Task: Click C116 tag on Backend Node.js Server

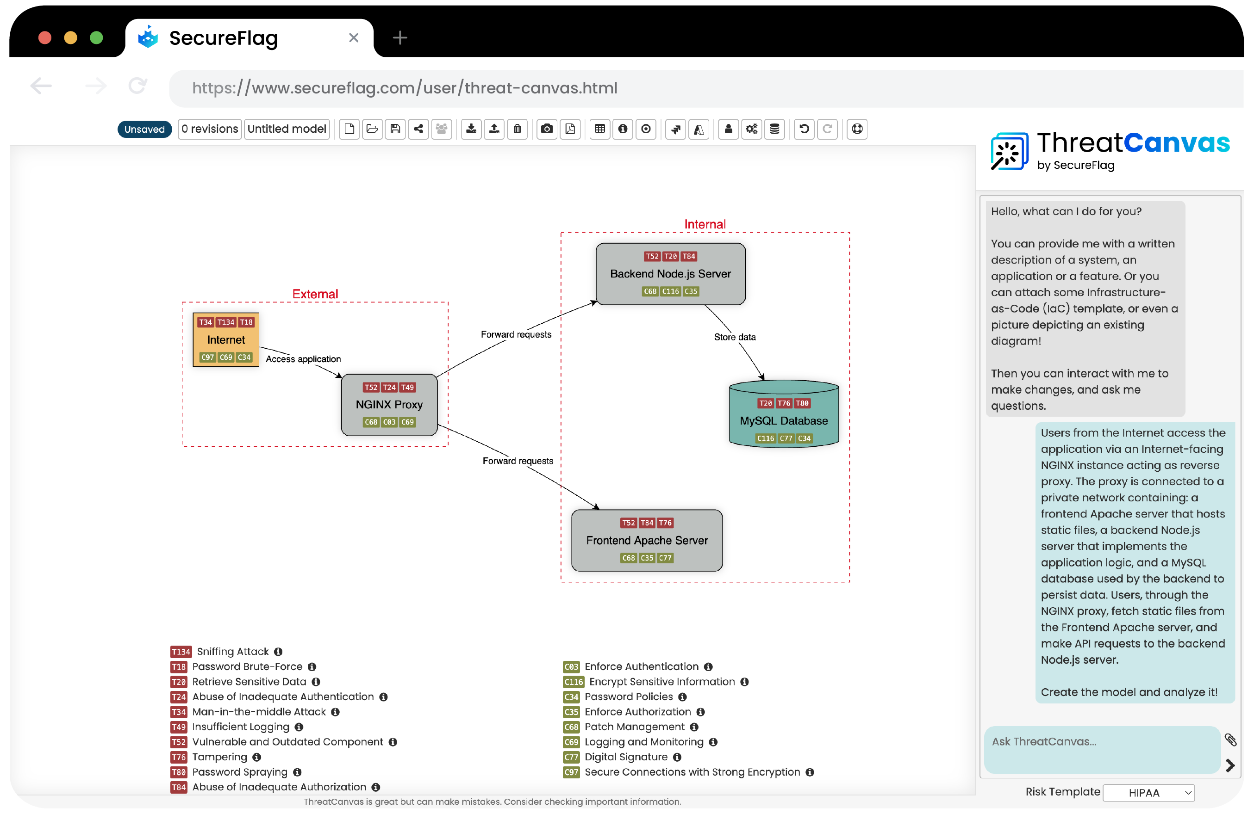Action: 671,291
